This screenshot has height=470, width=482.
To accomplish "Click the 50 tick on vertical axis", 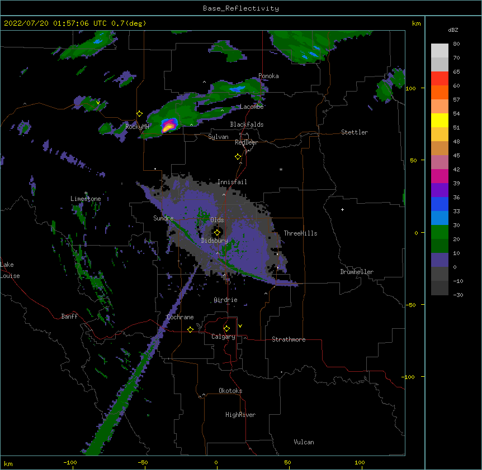I will (413, 160).
